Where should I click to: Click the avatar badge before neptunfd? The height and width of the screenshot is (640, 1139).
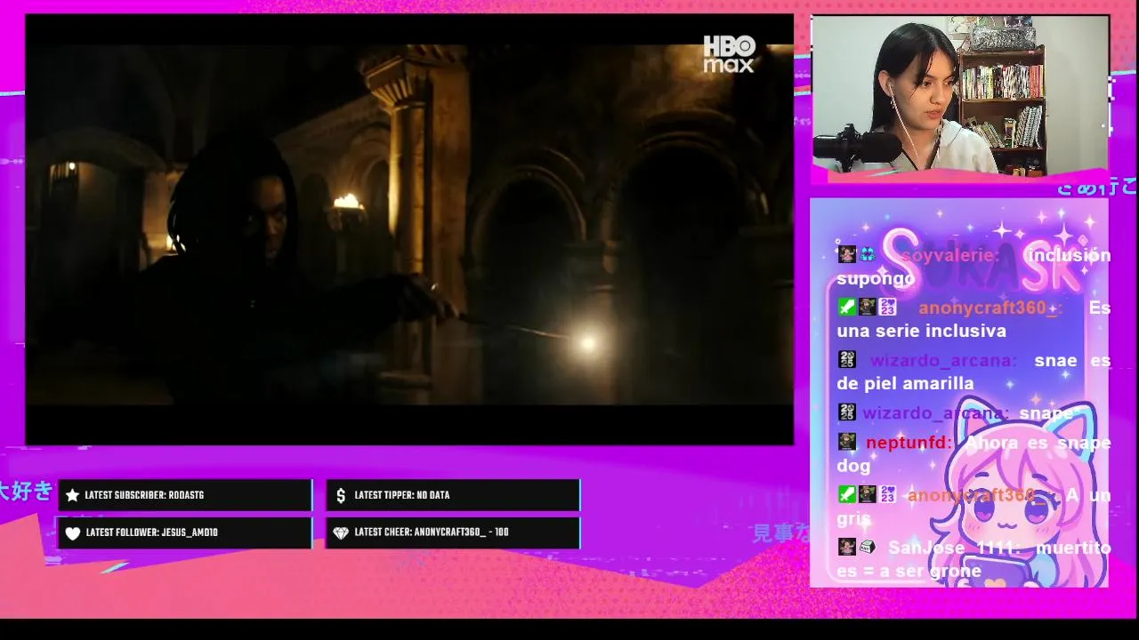[x=846, y=442]
